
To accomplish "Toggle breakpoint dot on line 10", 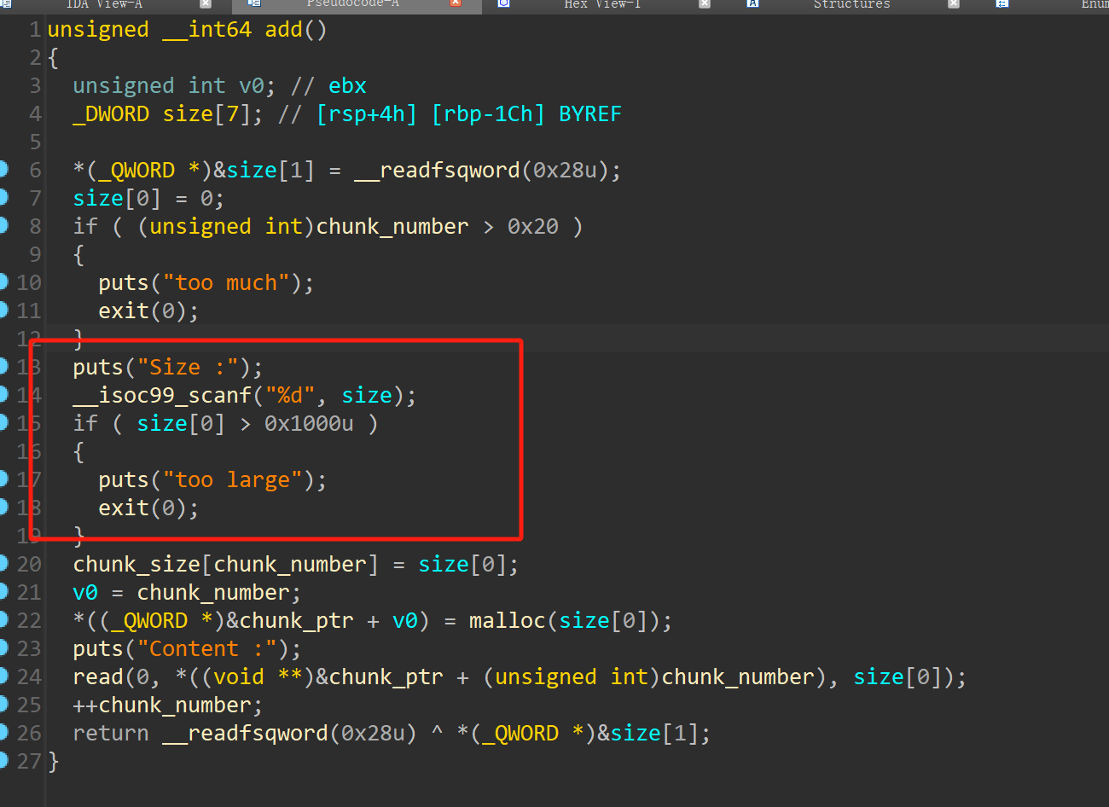I will pyautogui.click(x=3, y=282).
